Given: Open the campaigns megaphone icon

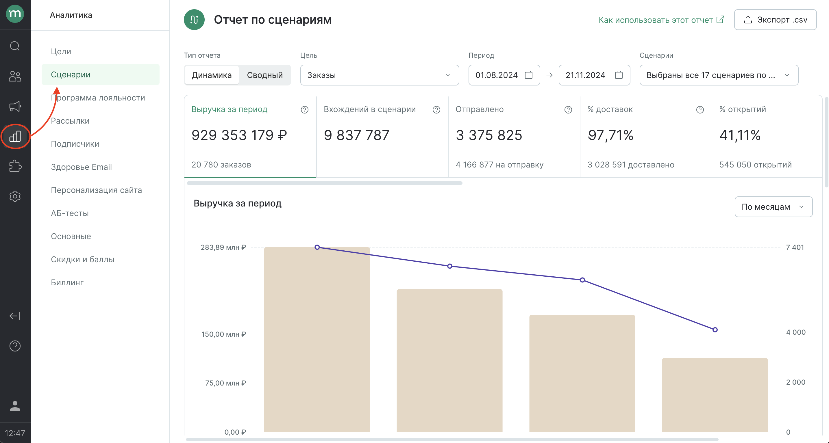Looking at the screenshot, I should (x=15, y=106).
